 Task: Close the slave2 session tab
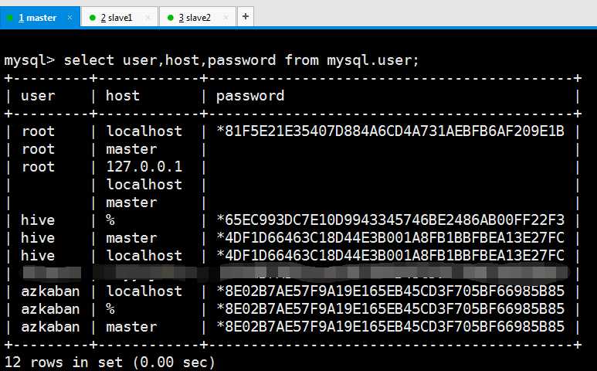click(226, 18)
